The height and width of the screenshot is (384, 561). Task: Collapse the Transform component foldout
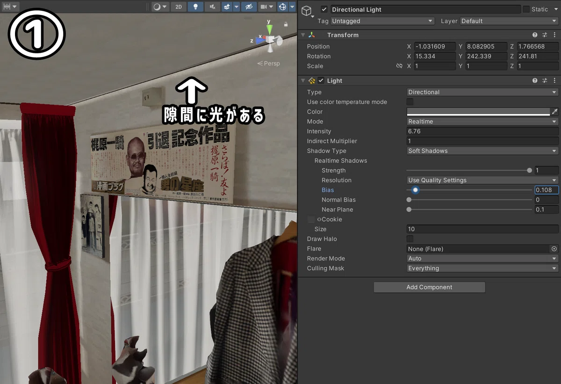click(303, 35)
